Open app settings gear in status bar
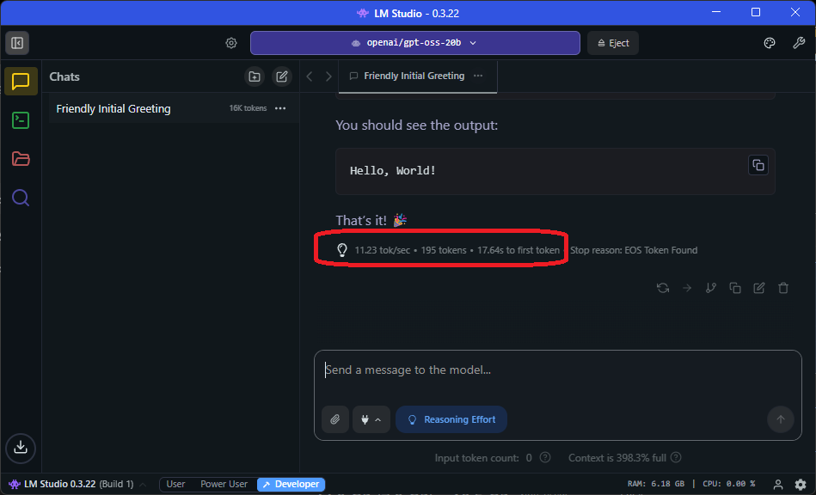816x495 pixels. [x=801, y=485]
